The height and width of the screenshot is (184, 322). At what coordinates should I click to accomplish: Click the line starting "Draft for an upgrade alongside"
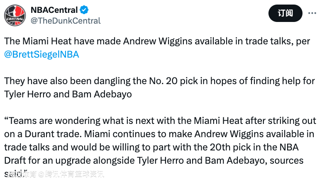pos(154,161)
